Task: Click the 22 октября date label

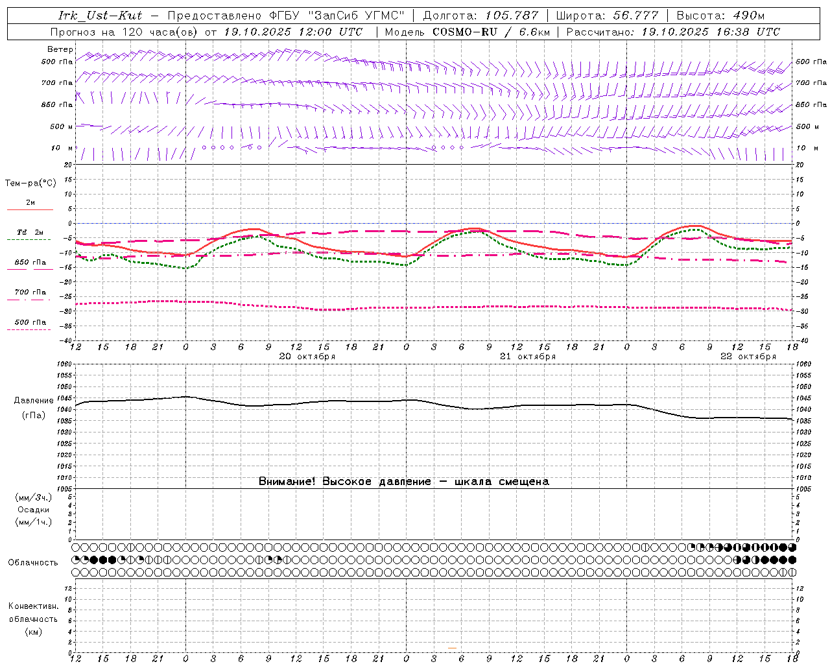Action: (748, 357)
